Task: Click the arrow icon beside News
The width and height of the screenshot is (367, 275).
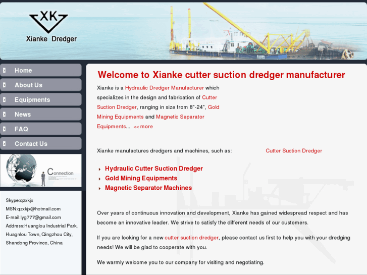Action: pos(4,114)
